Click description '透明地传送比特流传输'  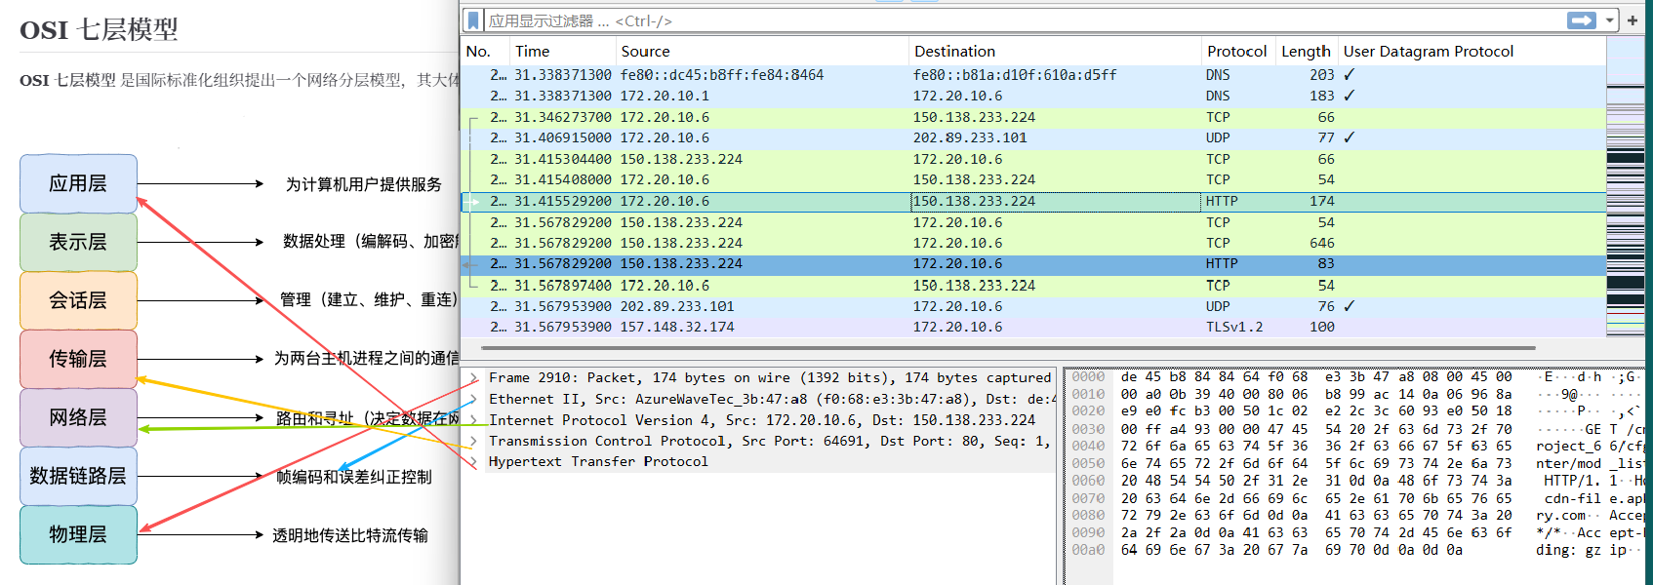coord(350,535)
